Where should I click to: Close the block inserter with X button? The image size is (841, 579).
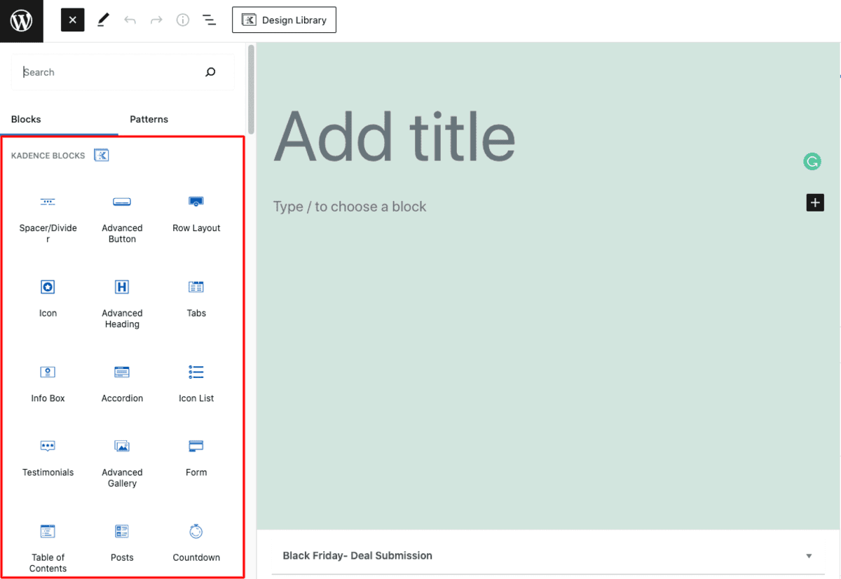[x=73, y=20]
